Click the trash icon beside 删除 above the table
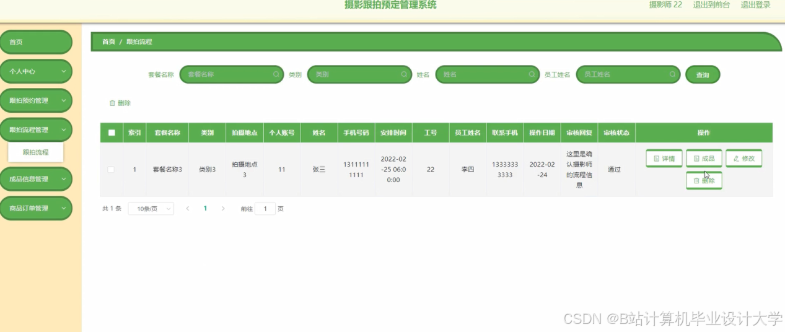This screenshot has height=332, width=785. [x=112, y=103]
